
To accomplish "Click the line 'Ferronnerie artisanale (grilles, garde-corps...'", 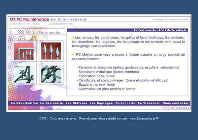I will (128, 68).
